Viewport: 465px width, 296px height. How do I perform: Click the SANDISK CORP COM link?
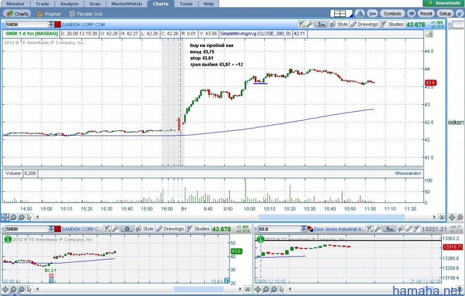(83, 25)
